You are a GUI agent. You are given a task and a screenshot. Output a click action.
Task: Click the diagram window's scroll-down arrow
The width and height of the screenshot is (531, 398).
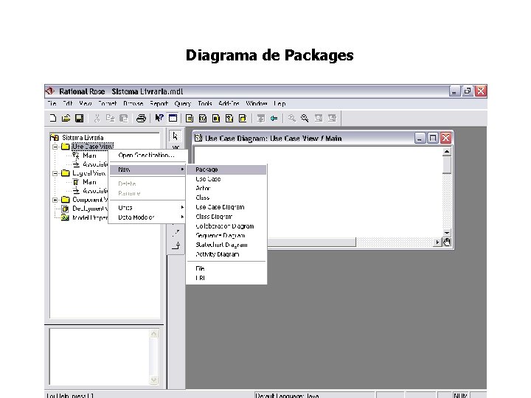tap(447, 232)
